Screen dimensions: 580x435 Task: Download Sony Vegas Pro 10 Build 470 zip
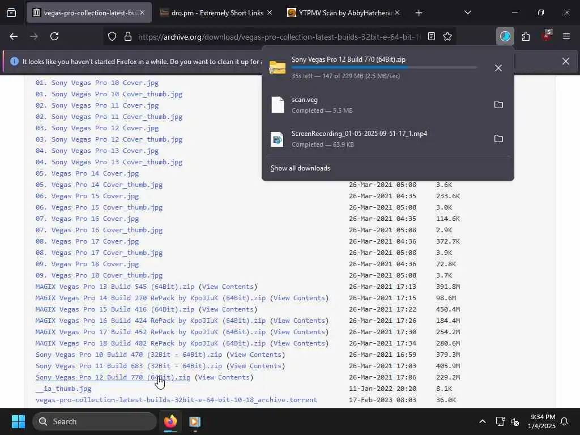tap(129, 355)
